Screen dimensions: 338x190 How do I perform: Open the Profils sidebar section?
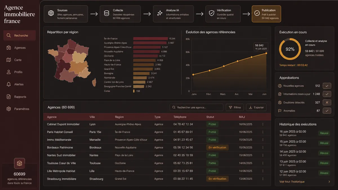tap(19, 72)
